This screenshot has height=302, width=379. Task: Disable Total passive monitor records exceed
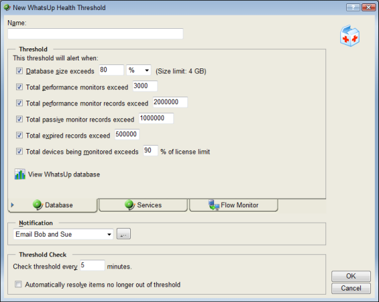[19, 119]
